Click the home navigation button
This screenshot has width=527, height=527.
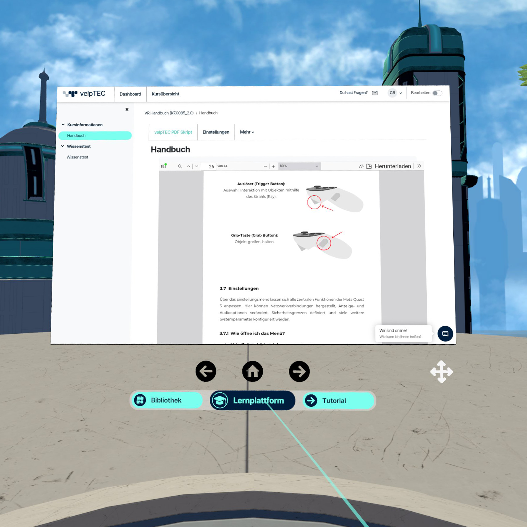point(253,371)
